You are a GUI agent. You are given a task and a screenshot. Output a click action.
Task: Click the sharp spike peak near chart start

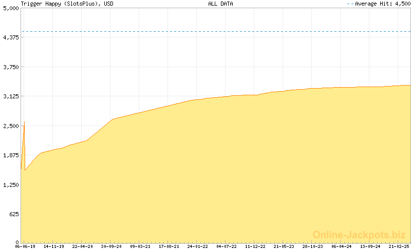point(24,122)
